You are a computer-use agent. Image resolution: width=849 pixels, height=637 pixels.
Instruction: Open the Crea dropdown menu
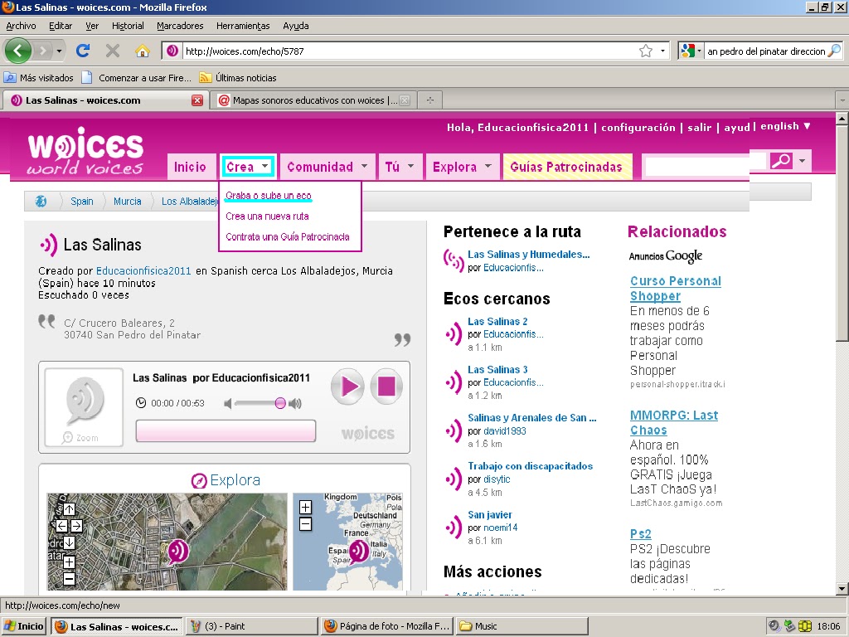tap(248, 167)
